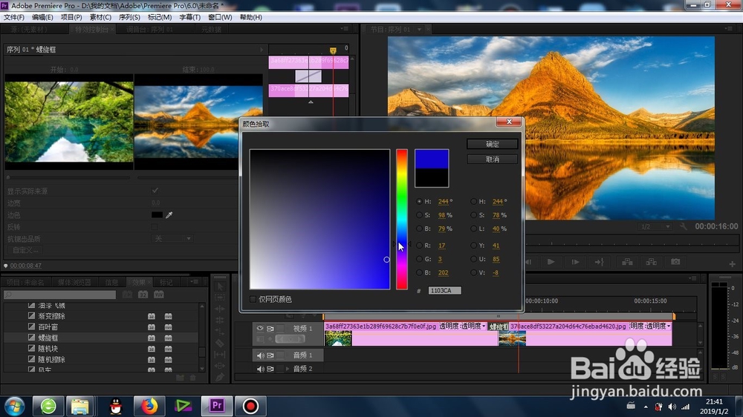The image size is (743, 417).
Task: Open Firefox from the taskbar
Action: (x=149, y=406)
